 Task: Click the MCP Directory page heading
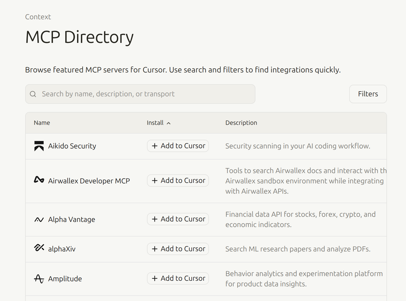point(79,37)
